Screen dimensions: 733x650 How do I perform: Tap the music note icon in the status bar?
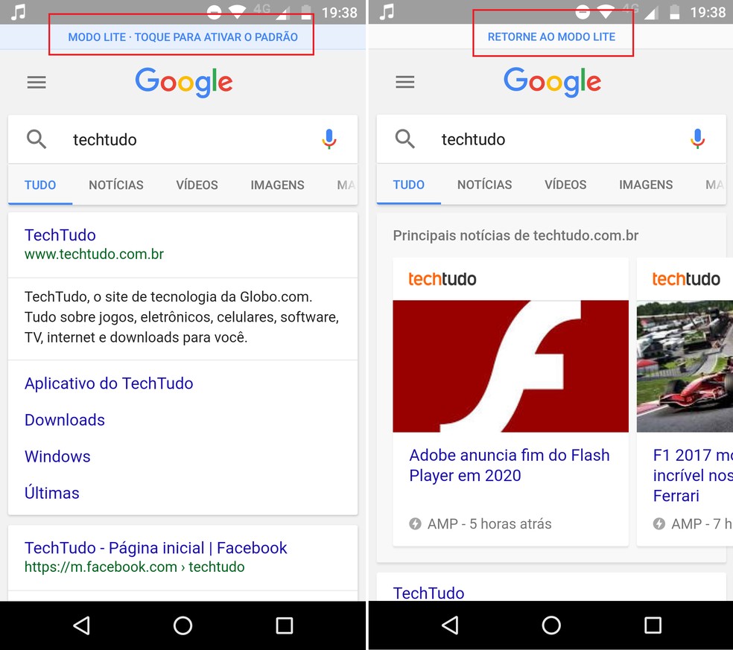(19, 12)
